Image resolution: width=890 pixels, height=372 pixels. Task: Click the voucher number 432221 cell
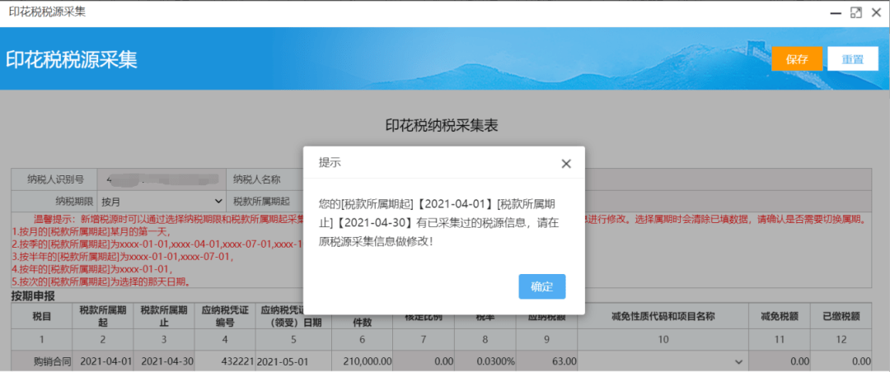pyautogui.click(x=225, y=360)
